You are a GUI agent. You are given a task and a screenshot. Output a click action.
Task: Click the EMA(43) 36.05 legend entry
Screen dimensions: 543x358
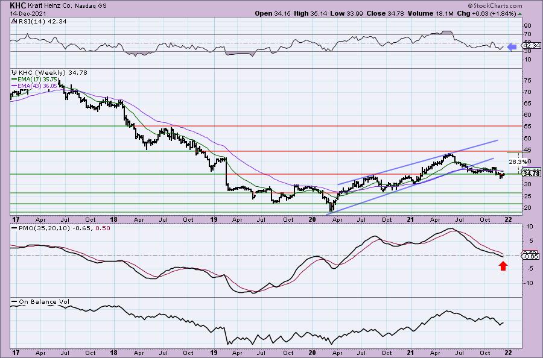point(34,86)
